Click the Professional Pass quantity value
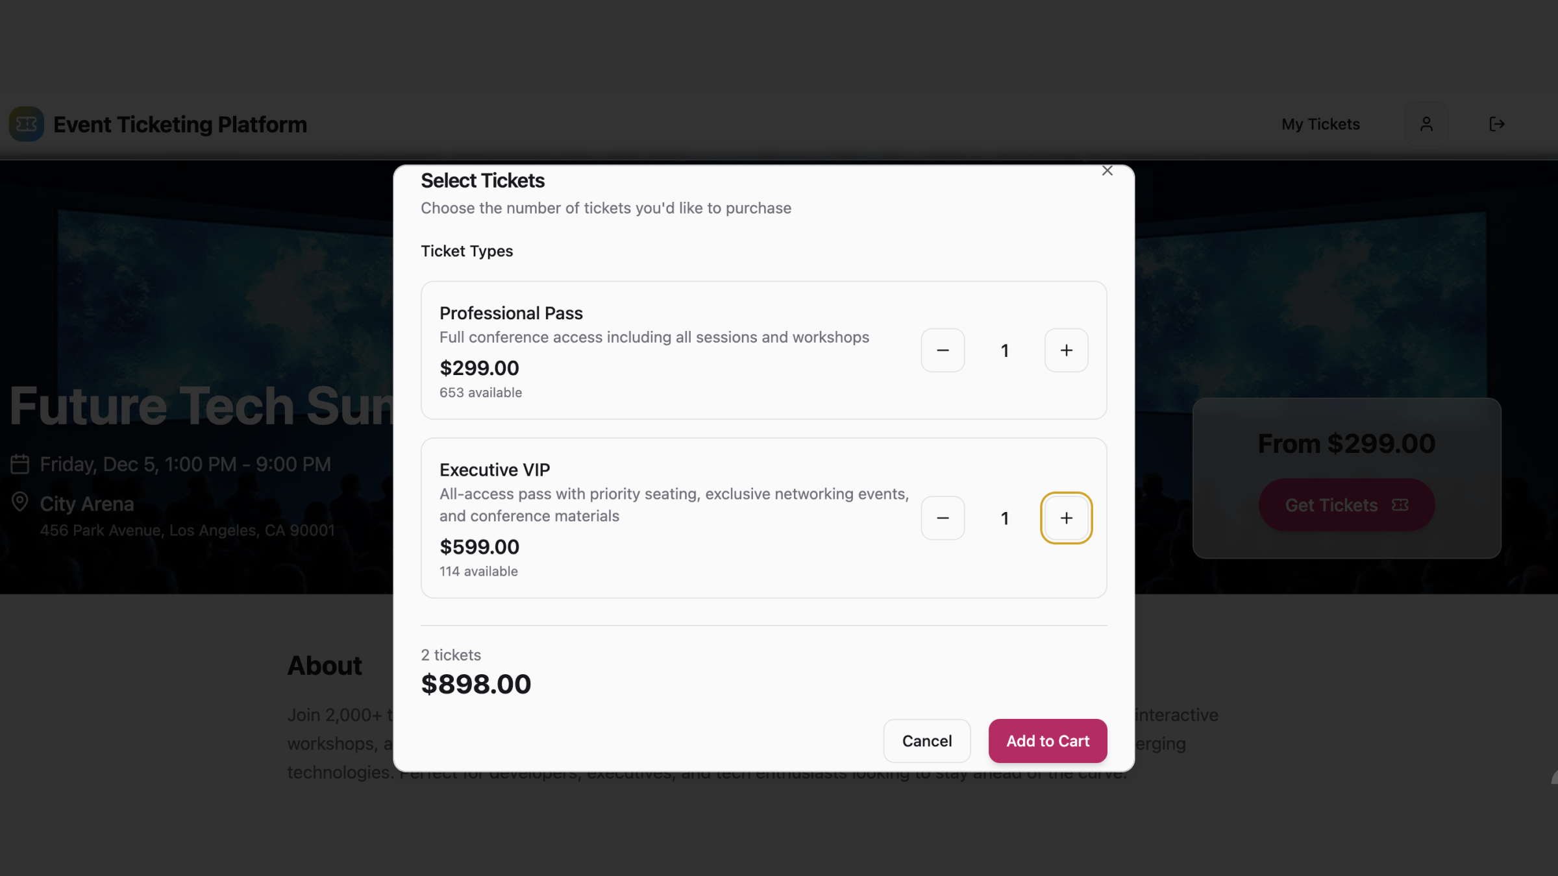 1004,350
